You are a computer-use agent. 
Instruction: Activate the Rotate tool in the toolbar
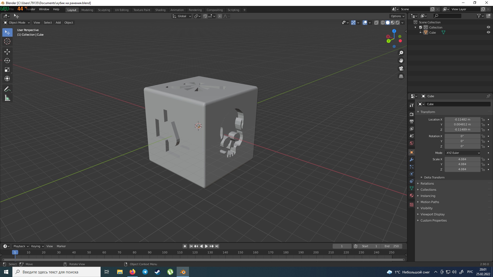[x=7, y=61]
